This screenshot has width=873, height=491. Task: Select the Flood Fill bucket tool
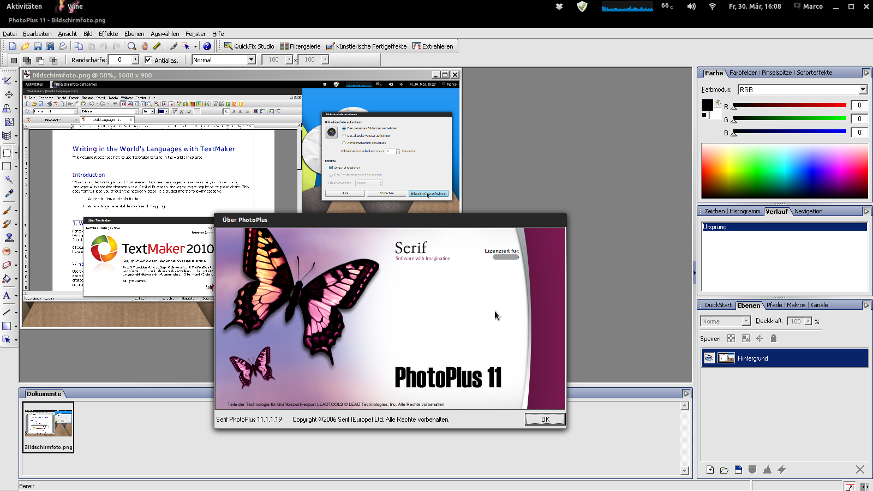[x=7, y=279]
